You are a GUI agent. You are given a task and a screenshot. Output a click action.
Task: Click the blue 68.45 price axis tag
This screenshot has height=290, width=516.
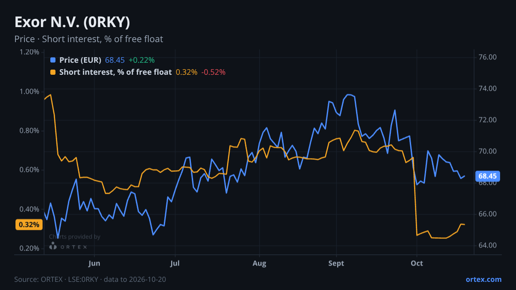(487, 176)
